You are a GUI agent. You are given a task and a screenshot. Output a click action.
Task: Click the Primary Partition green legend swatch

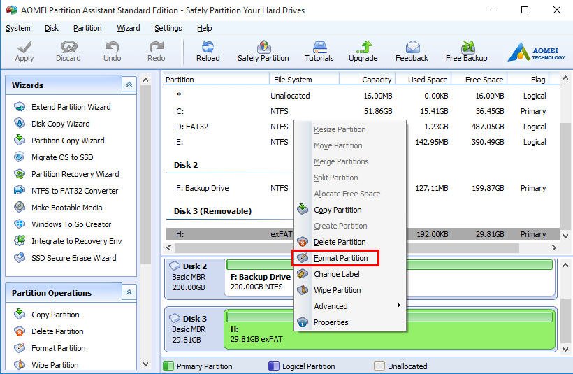pyautogui.click(x=168, y=366)
